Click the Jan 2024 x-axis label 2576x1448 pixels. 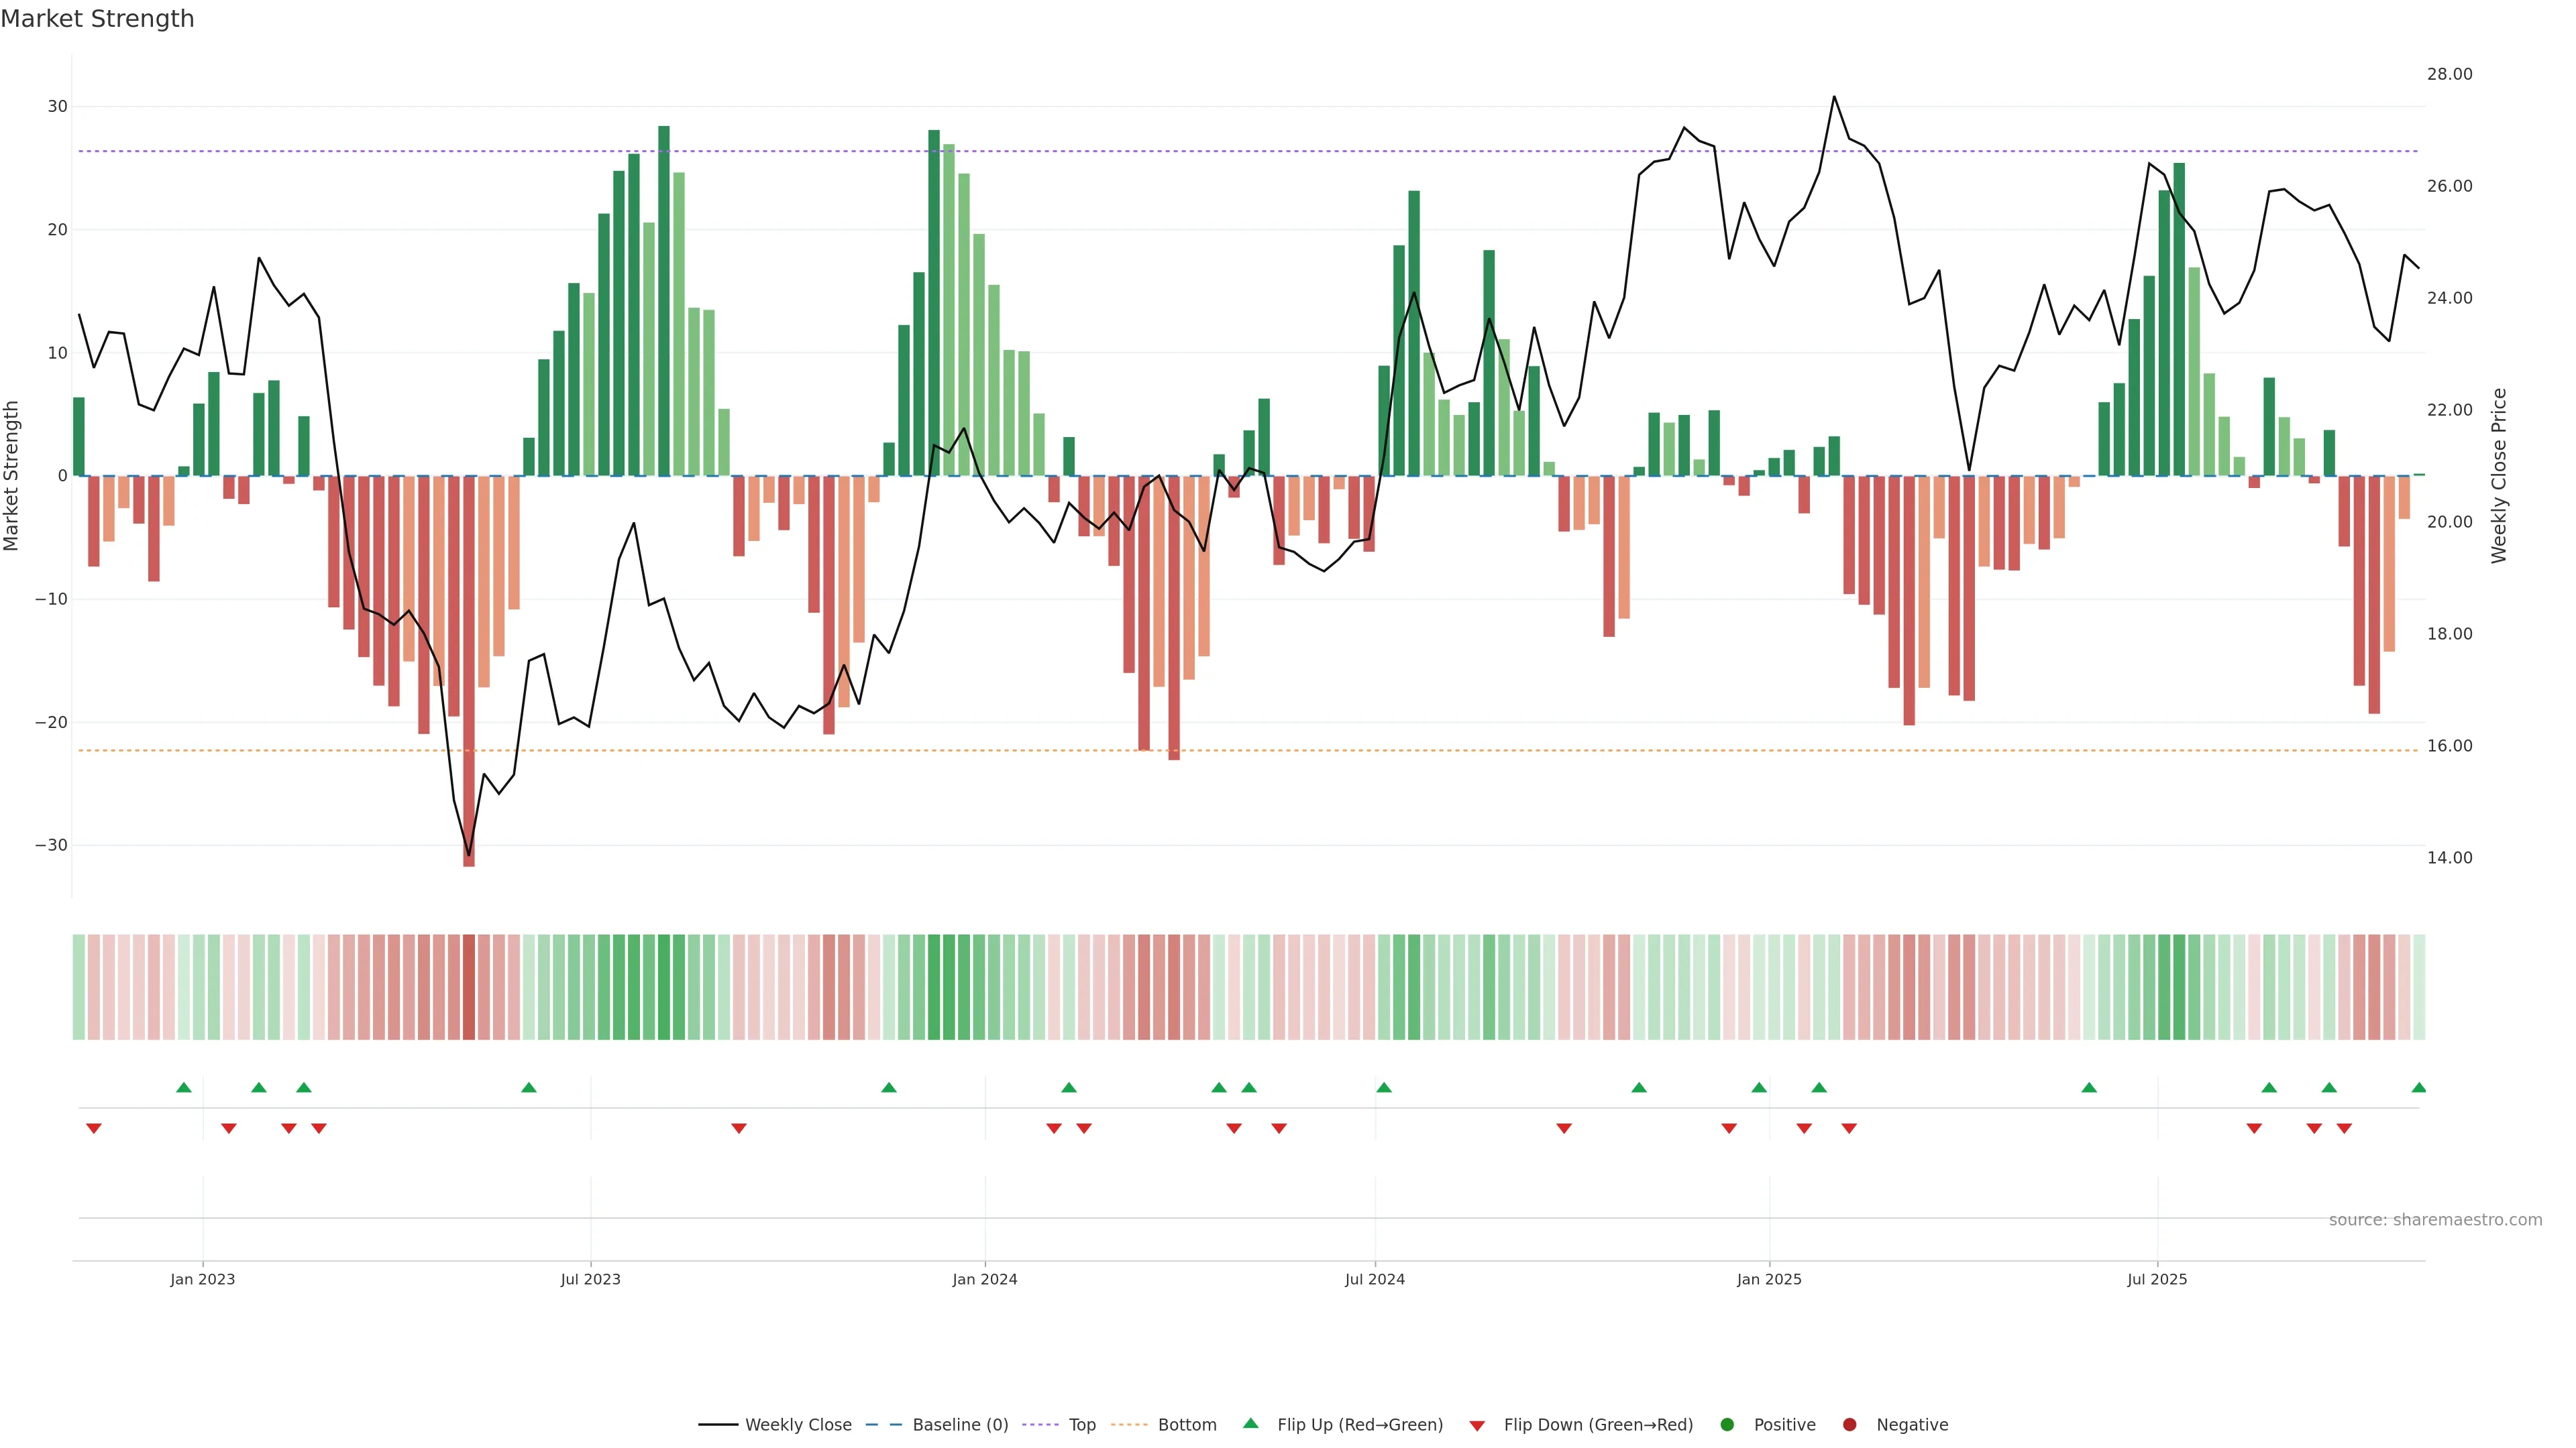click(984, 1279)
